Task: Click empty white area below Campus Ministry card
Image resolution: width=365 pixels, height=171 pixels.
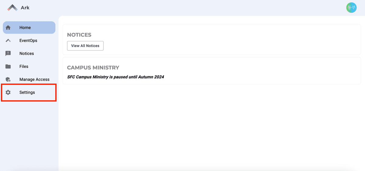Action: [210, 128]
